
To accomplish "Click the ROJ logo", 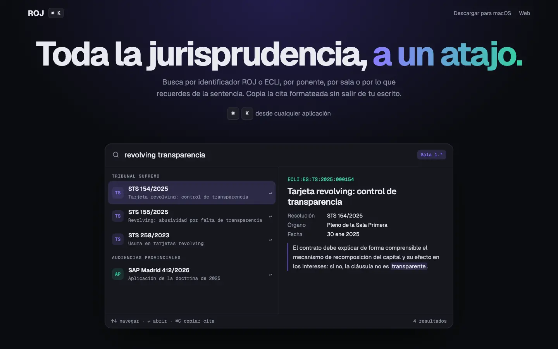I will (36, 13).
